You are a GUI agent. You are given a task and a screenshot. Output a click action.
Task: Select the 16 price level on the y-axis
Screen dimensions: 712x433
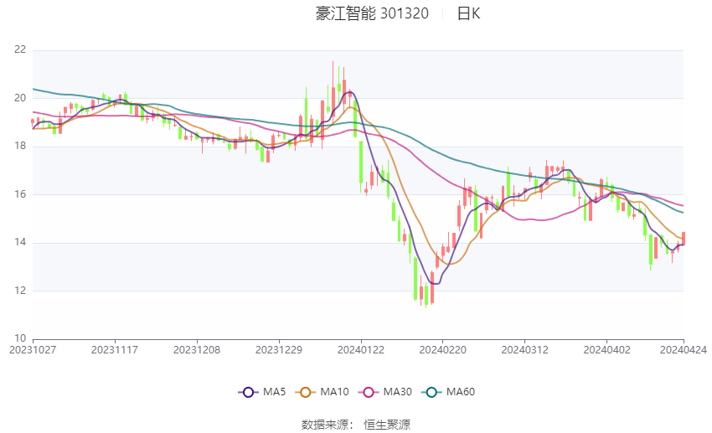tap(20, 194)
